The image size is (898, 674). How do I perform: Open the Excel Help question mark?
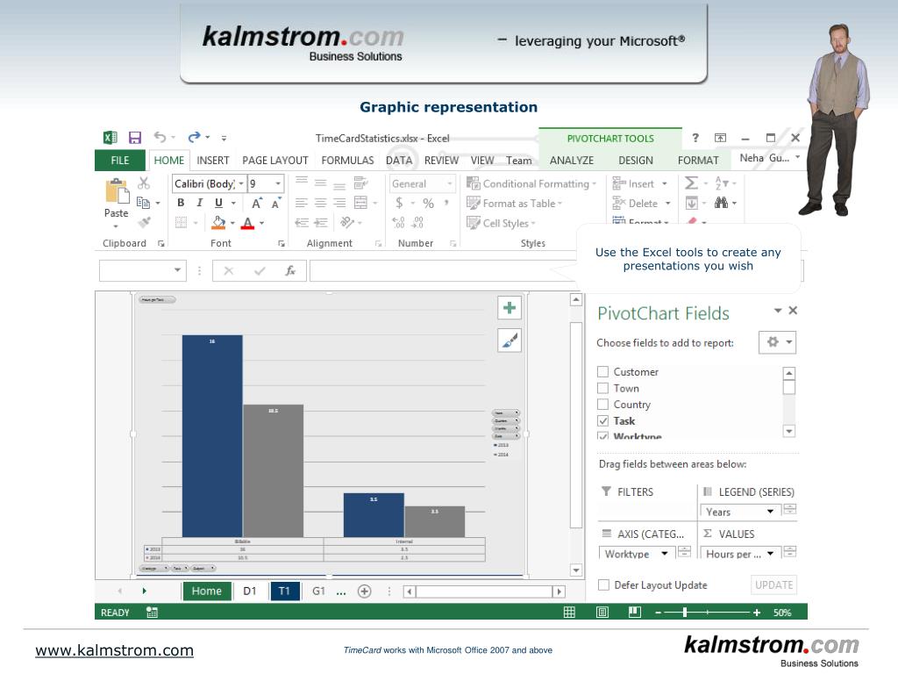click(695, 138)
